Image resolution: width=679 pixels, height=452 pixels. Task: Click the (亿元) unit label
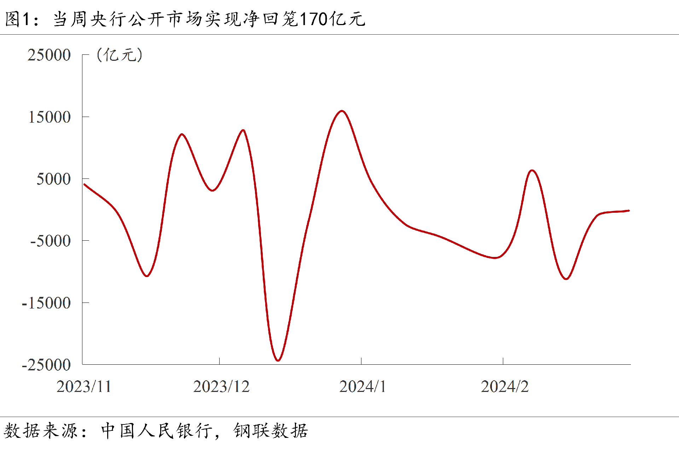120,55
